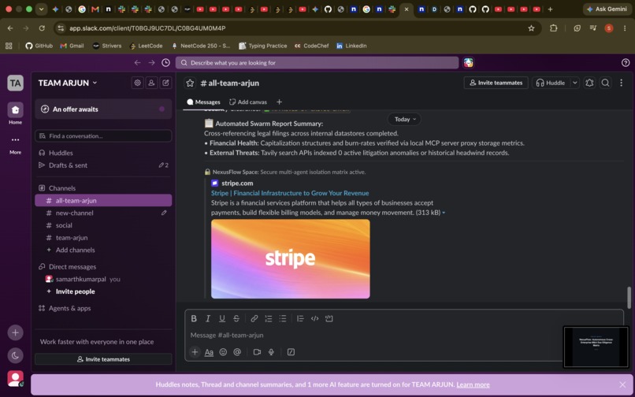Bookmark this page with the Chrome star

(x=531, y=28)
